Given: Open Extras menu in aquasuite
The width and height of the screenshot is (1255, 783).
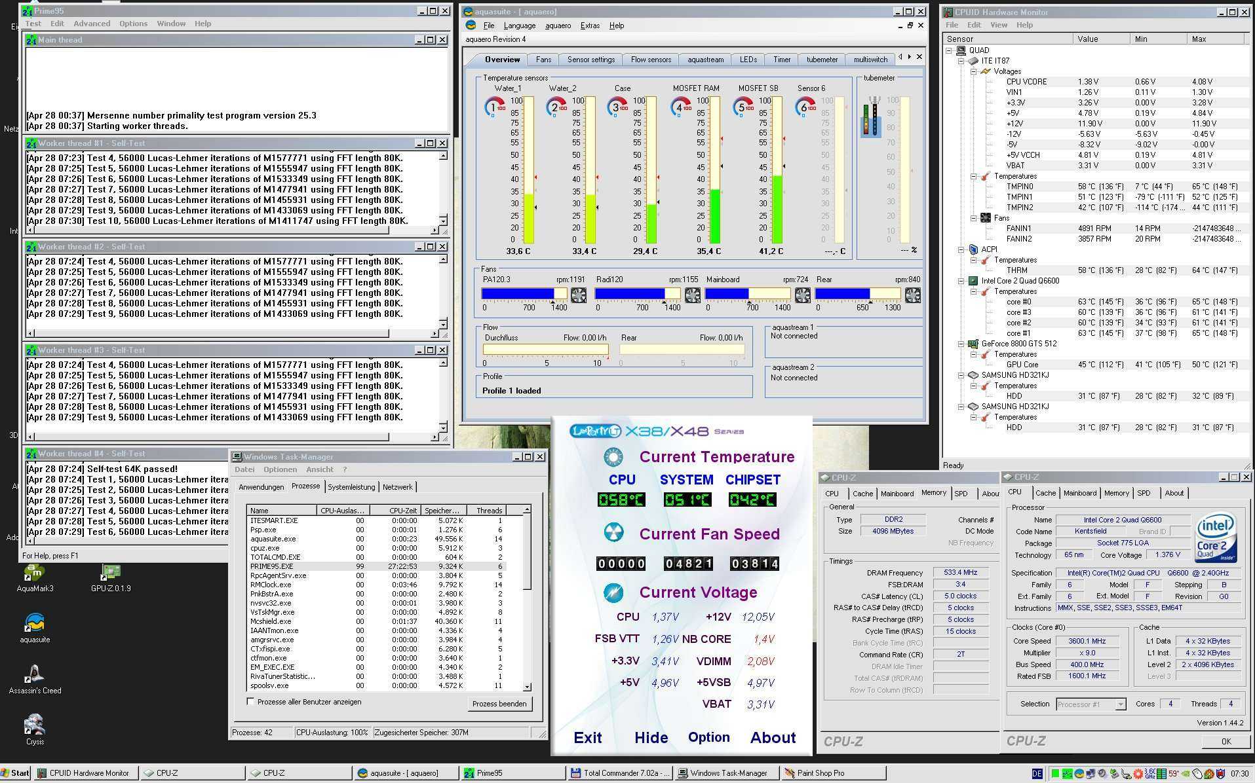Looking at the screenshot, I should click(x=590, y=26).
